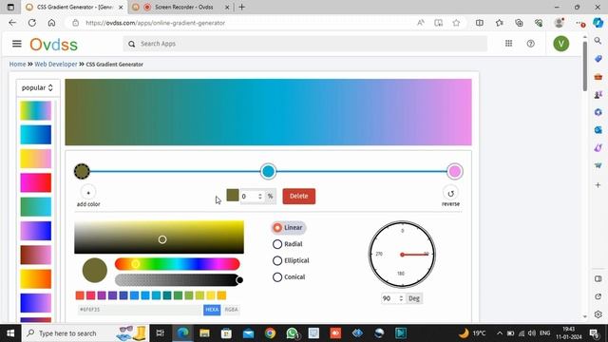Switch color format to HEXA
Viewport: 608px width, 342px height.
tap(212, 310)
